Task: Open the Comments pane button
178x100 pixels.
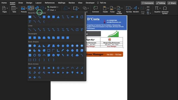Action: tap(148, 3)
